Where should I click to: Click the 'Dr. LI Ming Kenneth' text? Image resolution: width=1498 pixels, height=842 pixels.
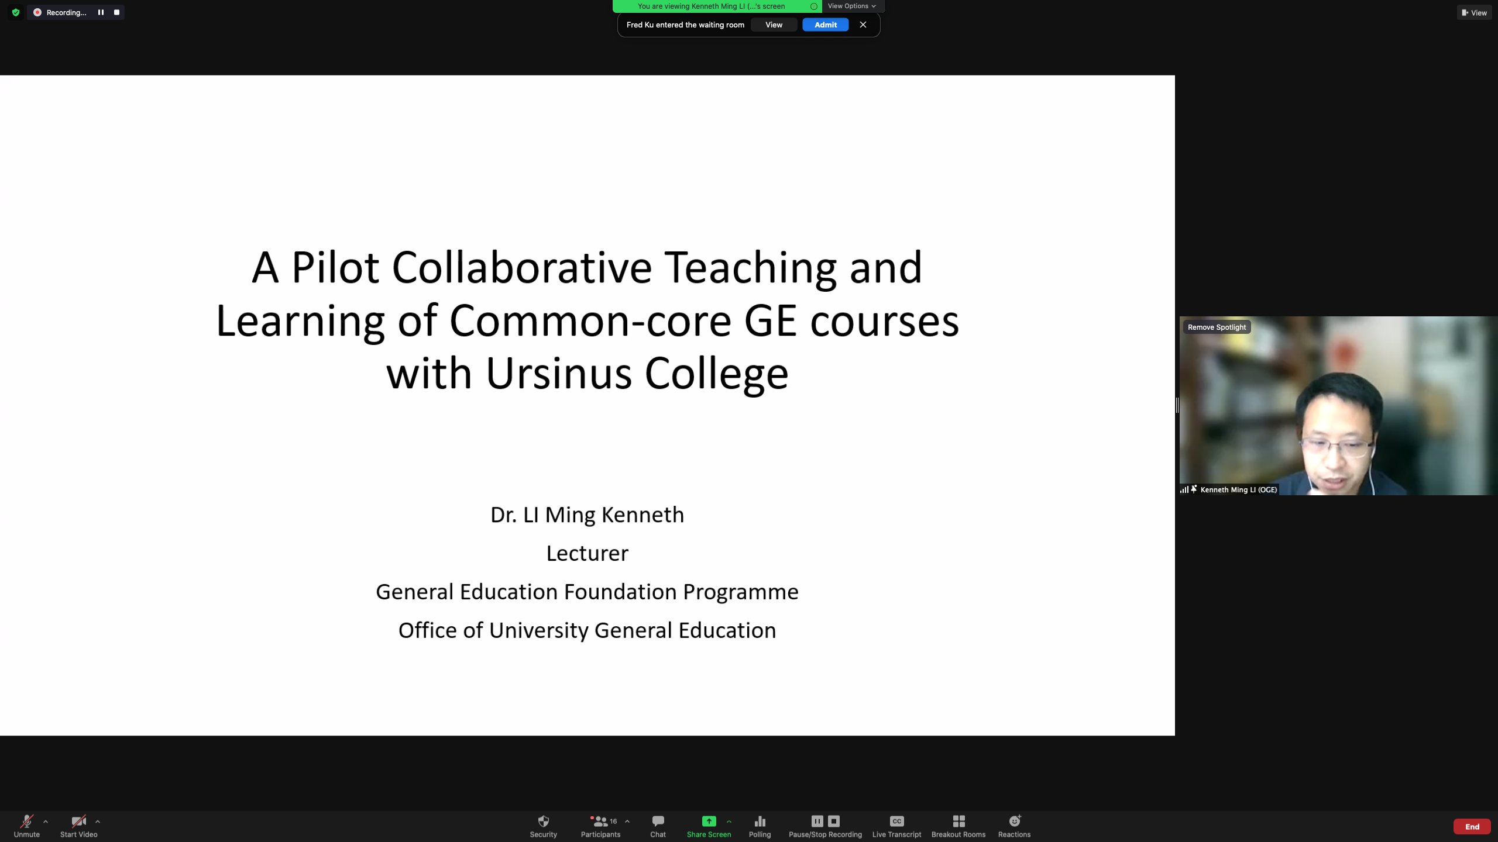click(587, 515)
